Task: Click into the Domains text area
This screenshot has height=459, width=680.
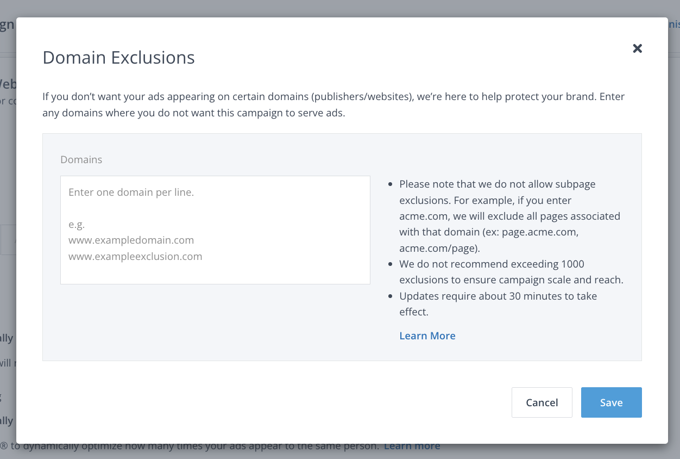Action: (215, 272)
